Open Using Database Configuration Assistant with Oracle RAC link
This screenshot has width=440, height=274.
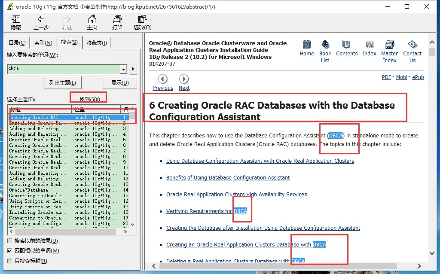(x=260, y=161)
